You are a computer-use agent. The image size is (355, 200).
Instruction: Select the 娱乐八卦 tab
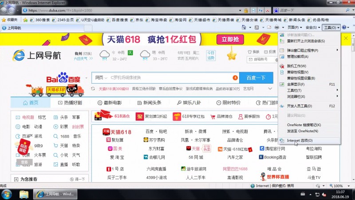click(189, 103)
